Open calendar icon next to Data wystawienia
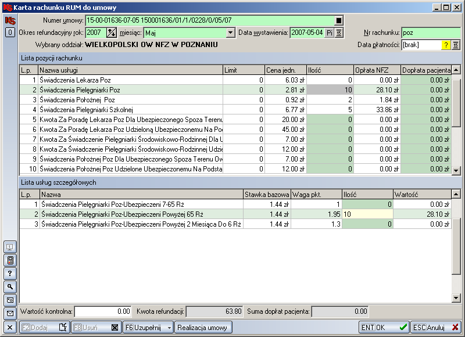This screenshot has height=337, width=465. [339, 33]
